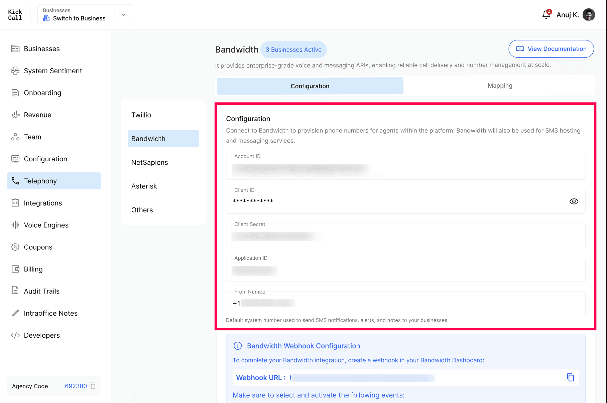Viewport: 607px width, 403px height.
Task: Click the Configuration sidebar icon
Action: 15,159
